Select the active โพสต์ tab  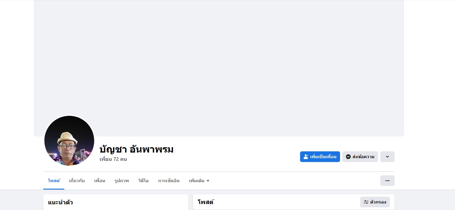click(x=54, y=181)
